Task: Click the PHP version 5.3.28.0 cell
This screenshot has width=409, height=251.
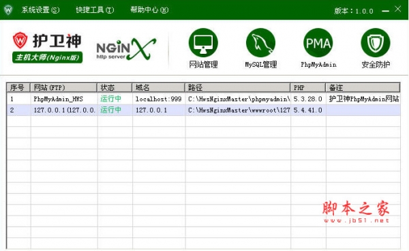Action: pos(308,99)
